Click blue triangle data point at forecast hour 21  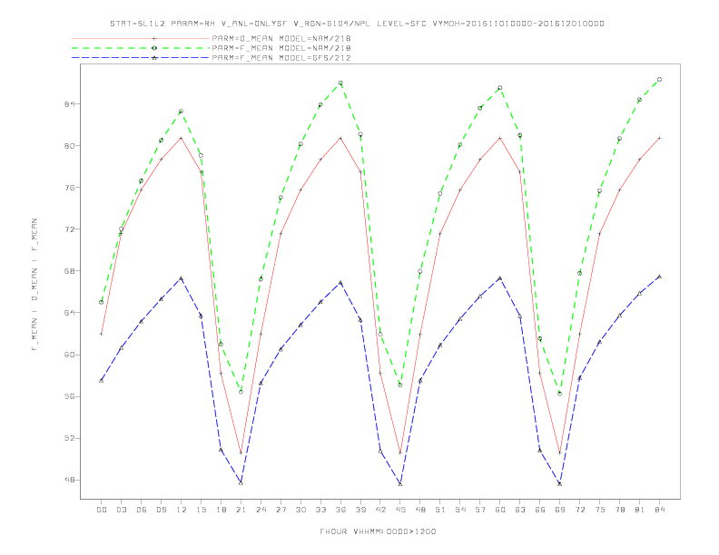coord(241,482)
